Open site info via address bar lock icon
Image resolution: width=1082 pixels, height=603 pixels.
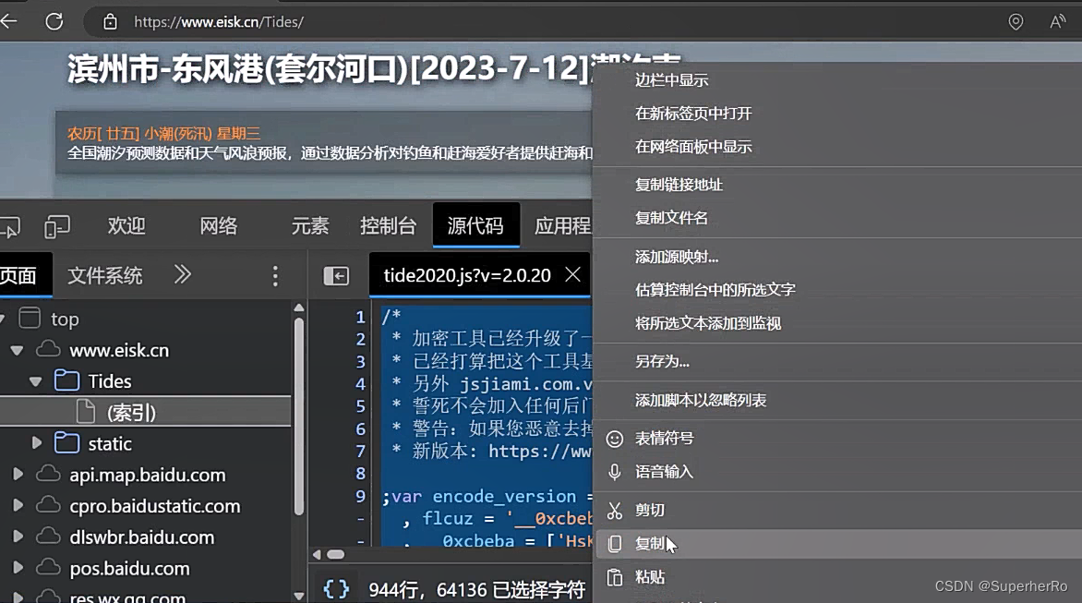pos(110,21)
